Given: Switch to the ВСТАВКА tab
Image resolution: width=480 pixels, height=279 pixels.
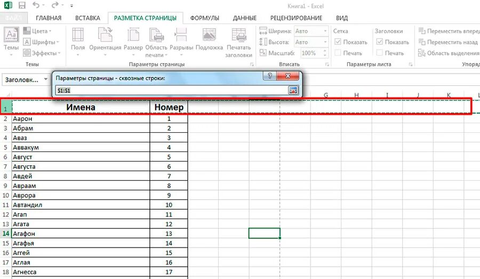Looking at the screenshot, I should [x=88, y=18].
